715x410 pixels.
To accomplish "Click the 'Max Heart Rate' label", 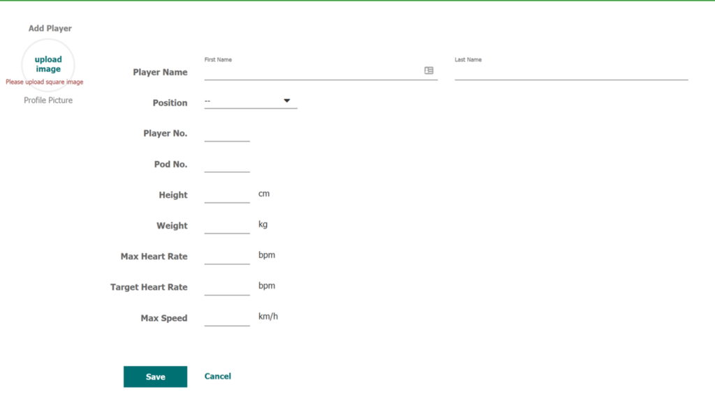I will 154,257.
